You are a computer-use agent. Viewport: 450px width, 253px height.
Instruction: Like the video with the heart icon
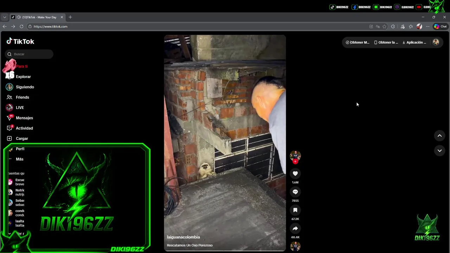click(295, 174)
